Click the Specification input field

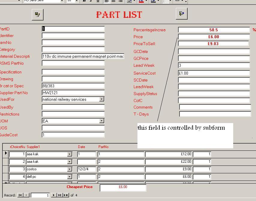(73, 72)
